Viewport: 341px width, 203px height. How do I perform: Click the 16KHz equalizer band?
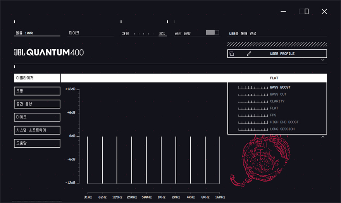tap(220, 160)
